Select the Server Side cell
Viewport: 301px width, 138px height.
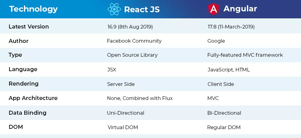[x=121, y=84]
